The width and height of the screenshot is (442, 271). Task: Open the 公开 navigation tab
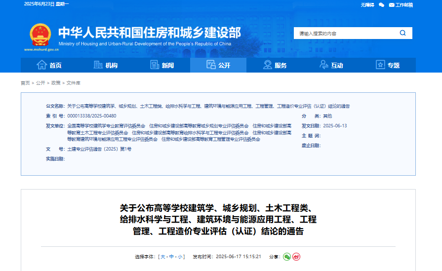coord(218,65)
